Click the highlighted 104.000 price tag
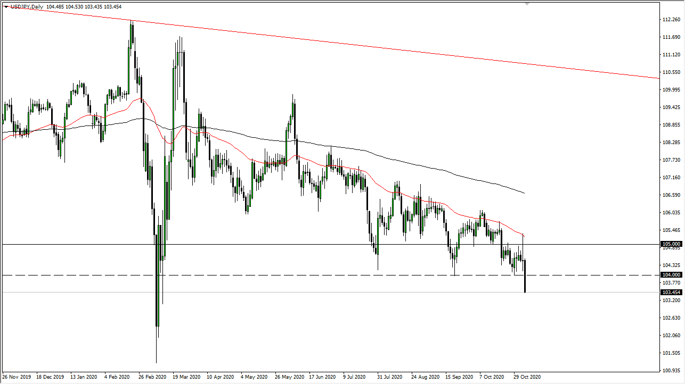685x384 pixels. tap(670, 275)
